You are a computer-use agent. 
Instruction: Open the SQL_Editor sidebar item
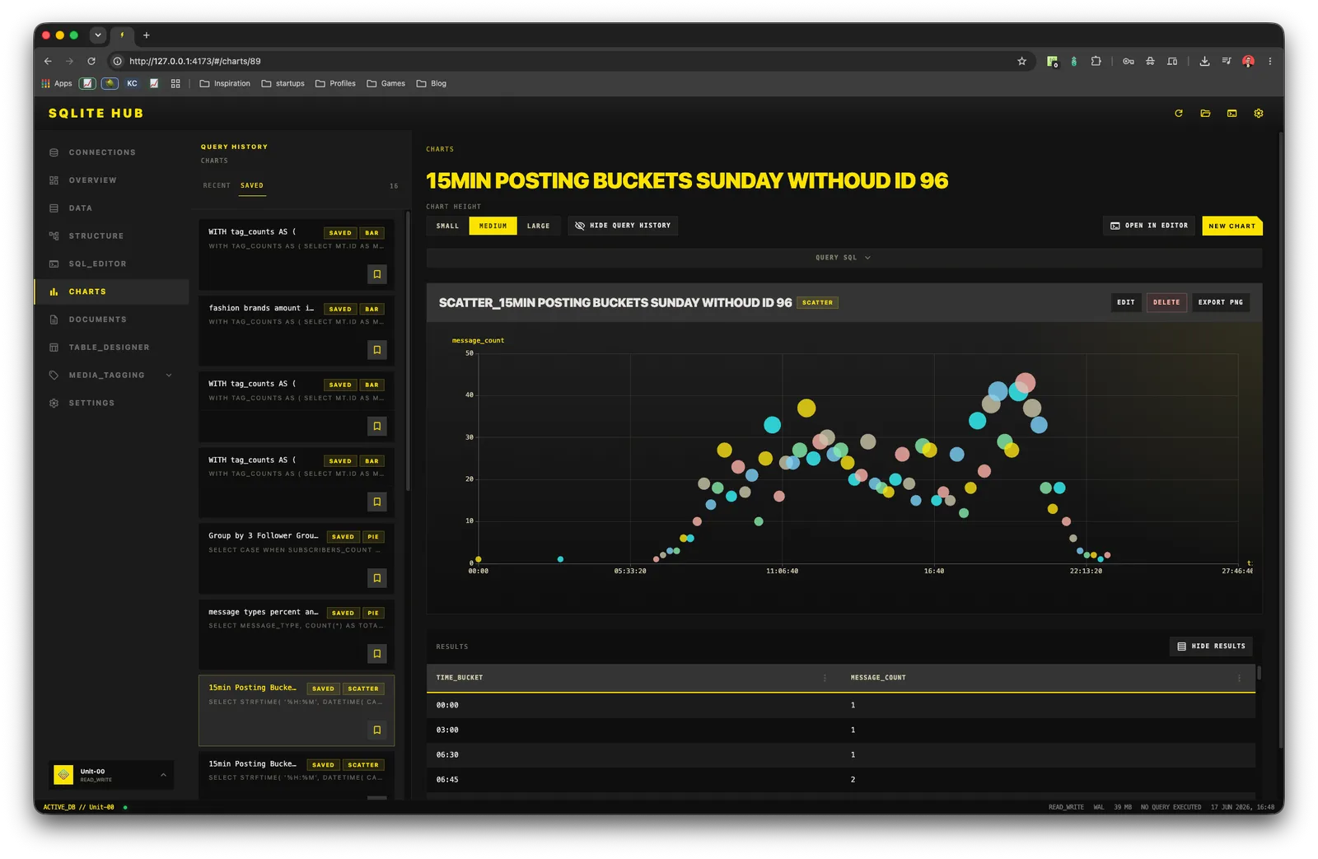pyautogui.click(x=97, y=264)
